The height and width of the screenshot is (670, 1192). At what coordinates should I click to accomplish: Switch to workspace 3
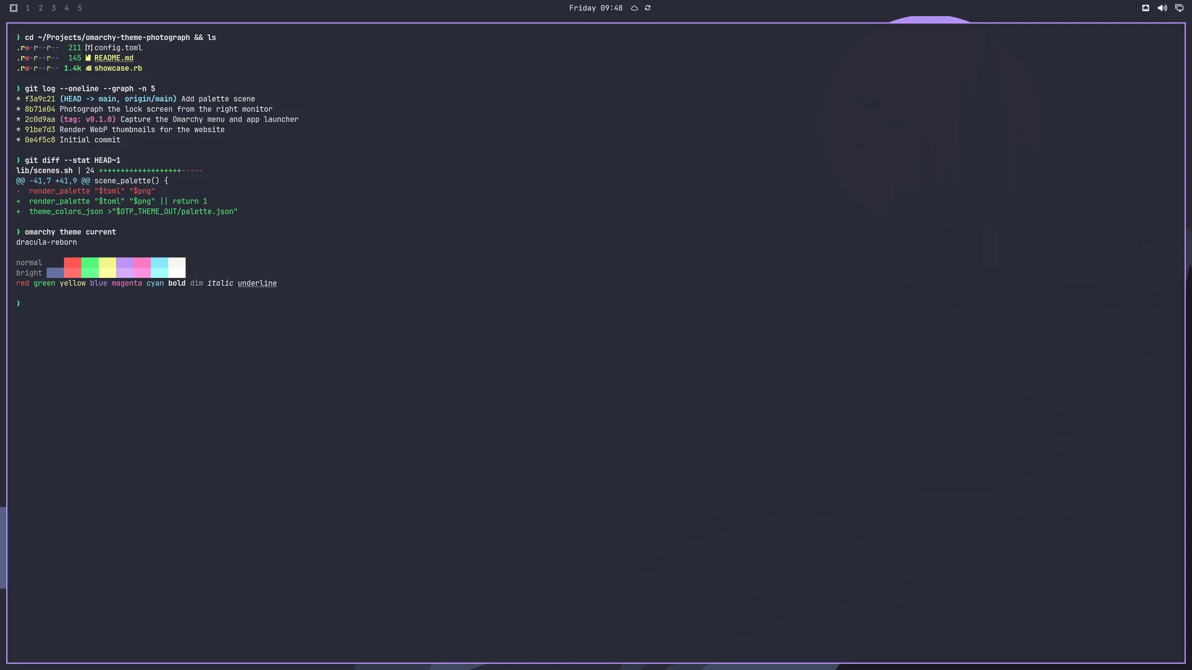point(53,8)
